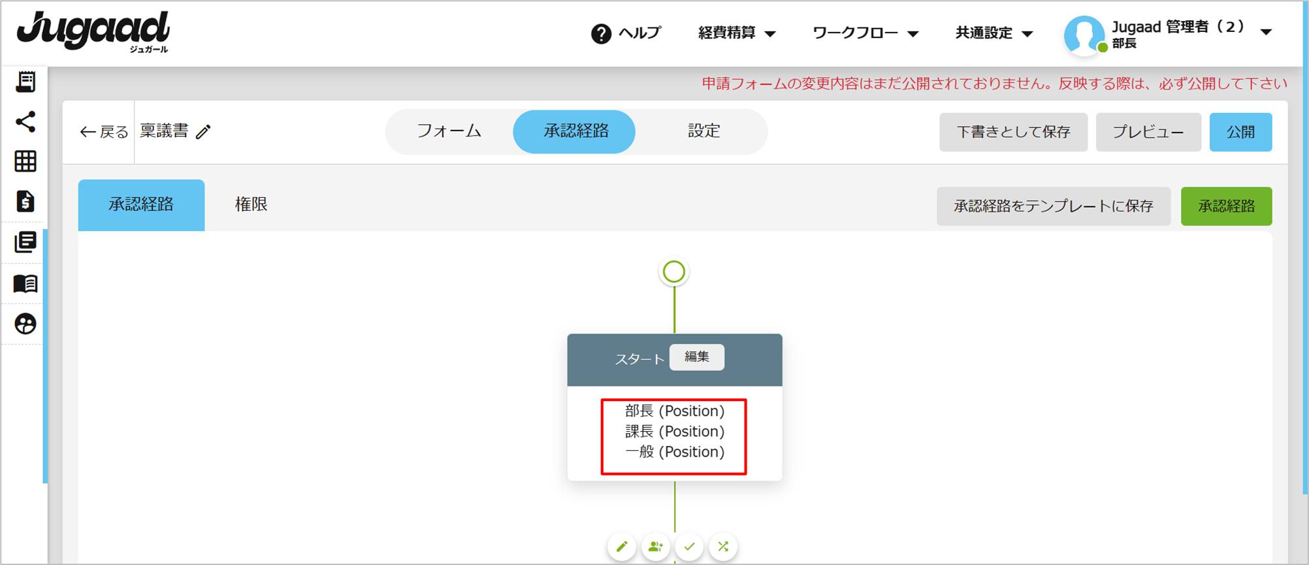Expand the 共通設定 dropdown menu
1309x565 pixels.
click(994, 33)
